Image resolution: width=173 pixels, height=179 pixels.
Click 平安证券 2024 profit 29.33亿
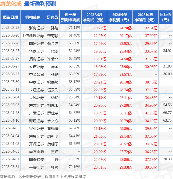click(x=125, y=167)
